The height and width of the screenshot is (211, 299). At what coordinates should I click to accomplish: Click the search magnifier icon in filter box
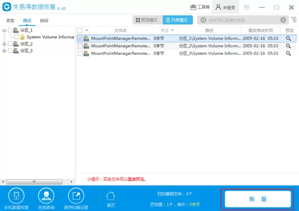tap(203, 20)
